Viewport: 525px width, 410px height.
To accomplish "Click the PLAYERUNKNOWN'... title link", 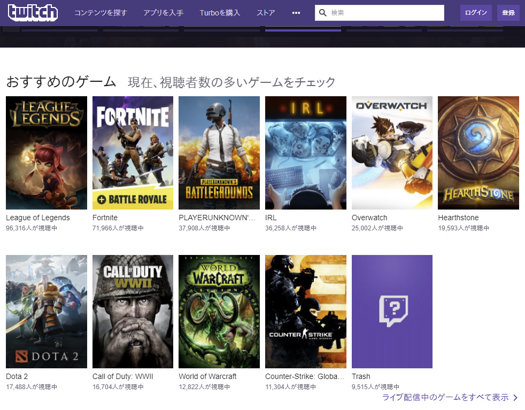I will pyautogui.click(x=217, y=218).
